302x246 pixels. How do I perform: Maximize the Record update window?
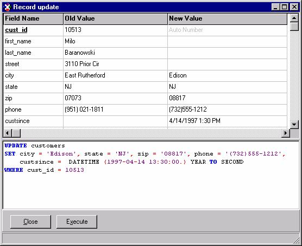pyautogui.click(x=284, y=7)
